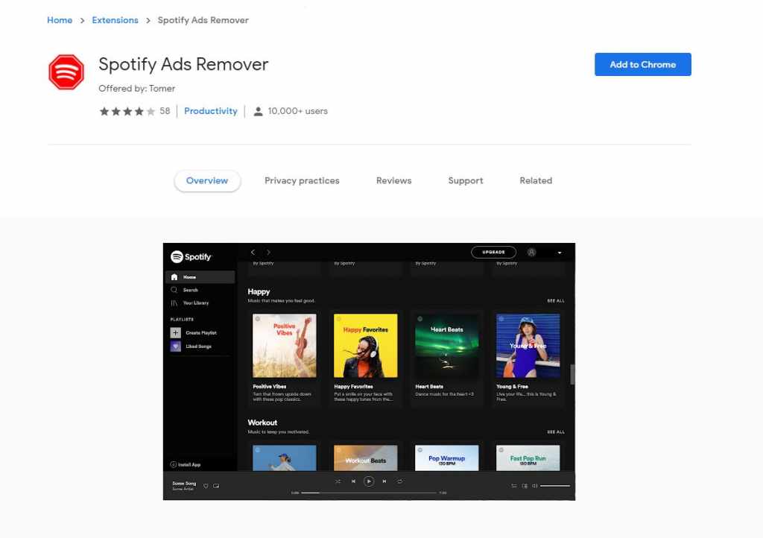Click the Spotify preview vertical scrollbar
763x538 pixels.
(x=572, y=375)
